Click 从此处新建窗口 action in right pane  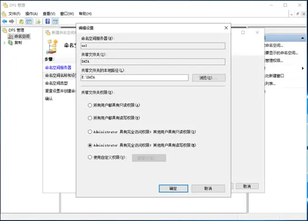275,76
